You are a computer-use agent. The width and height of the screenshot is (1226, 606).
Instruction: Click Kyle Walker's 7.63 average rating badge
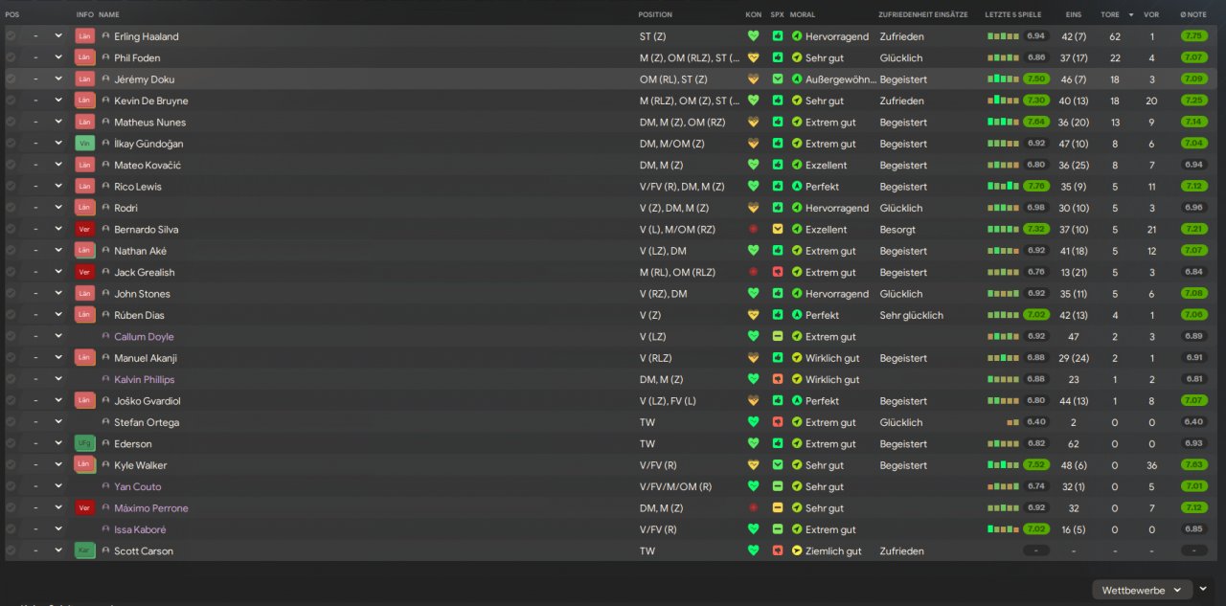pyautogui.click(x=1193, y=465)
